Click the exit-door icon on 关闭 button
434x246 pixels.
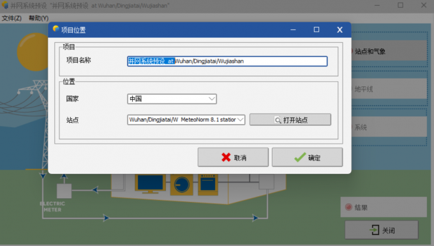pos(374,230)
